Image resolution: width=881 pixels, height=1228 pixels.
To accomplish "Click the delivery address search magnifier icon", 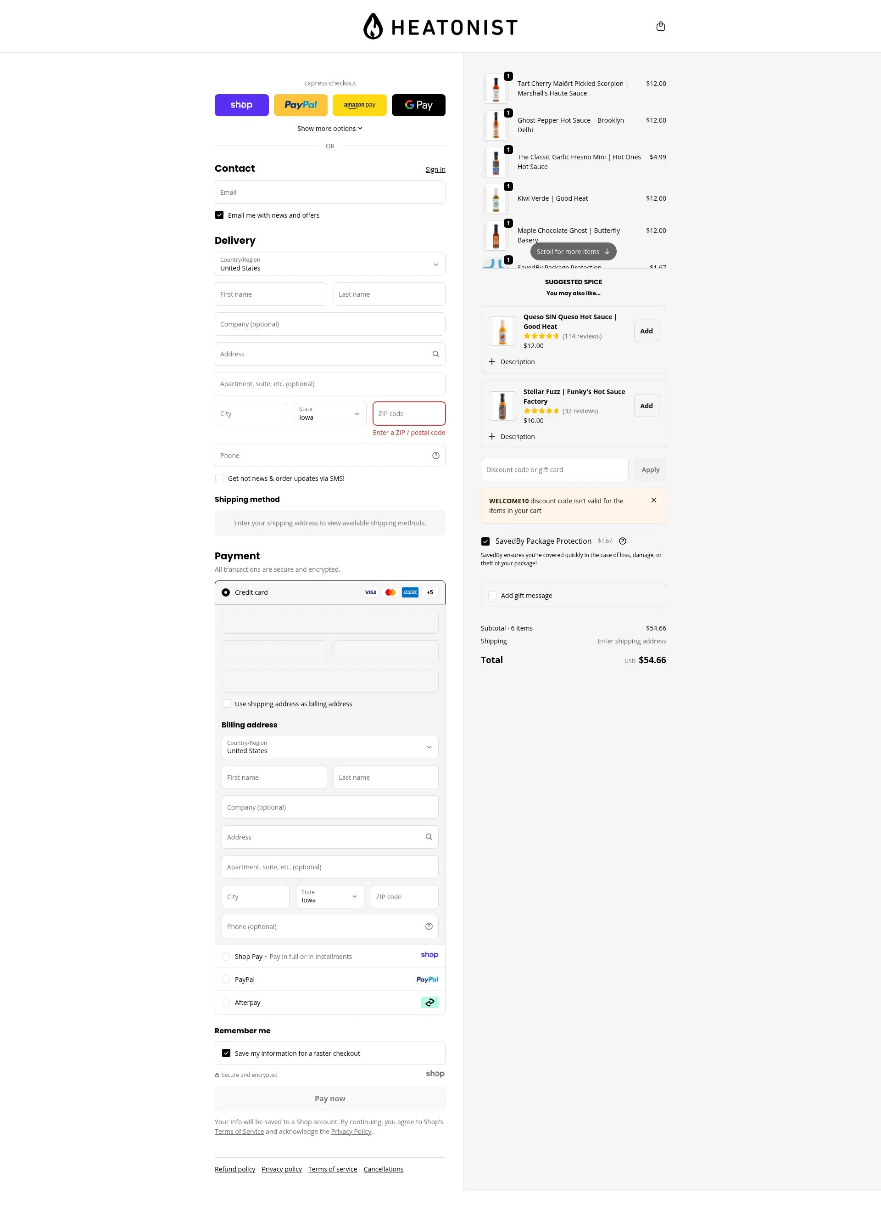I will pos(435,354).
